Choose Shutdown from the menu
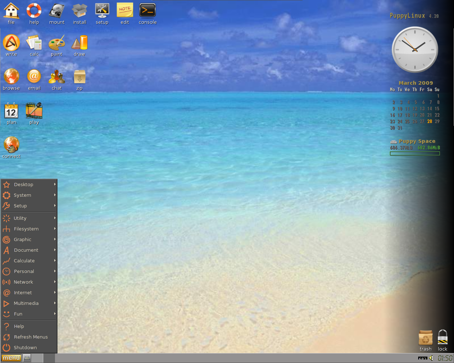 tap(29, 347)
